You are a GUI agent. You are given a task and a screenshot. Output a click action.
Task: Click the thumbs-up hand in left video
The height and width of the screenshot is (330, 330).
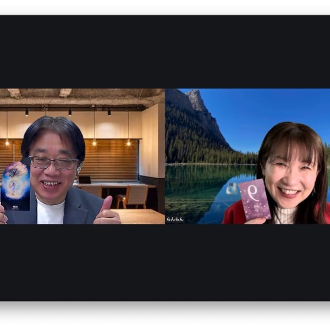(106, 212)
